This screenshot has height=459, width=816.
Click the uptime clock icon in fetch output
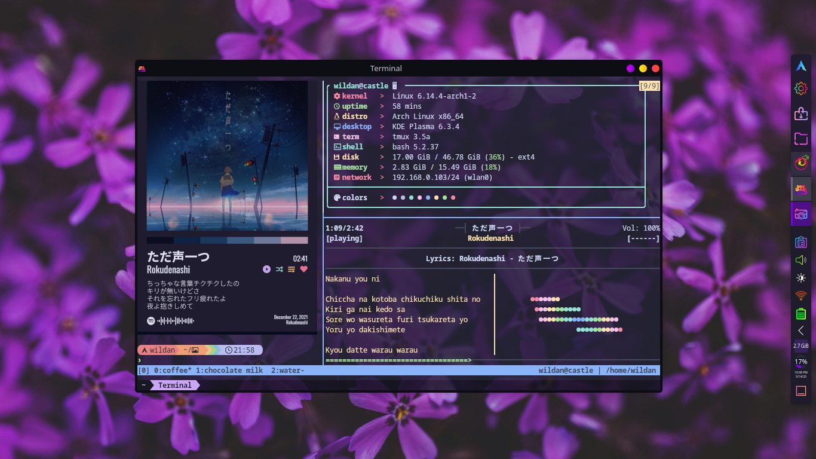(337, 106)
